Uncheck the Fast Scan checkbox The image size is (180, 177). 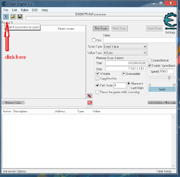[97, 85]
